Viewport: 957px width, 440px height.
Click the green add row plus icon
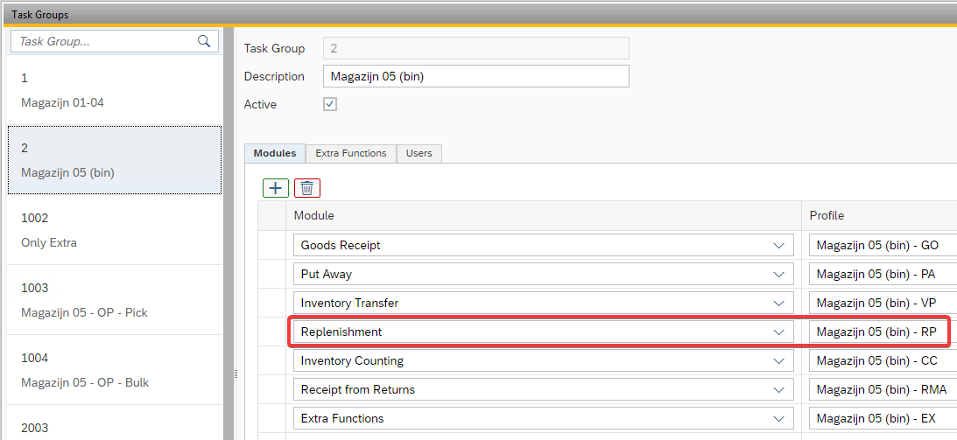276,187
